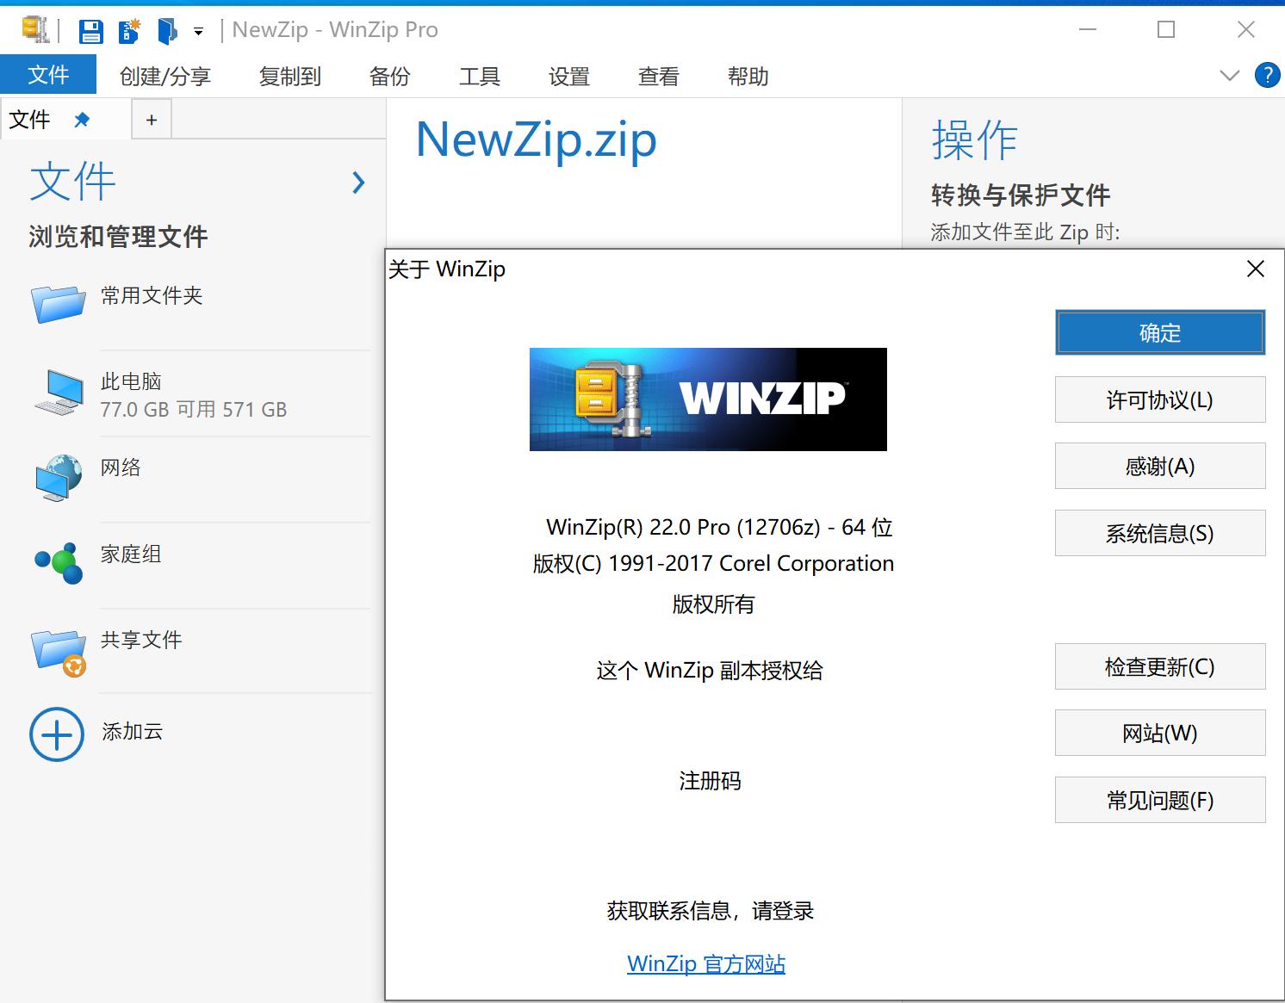Image resolution: width=1285 pixels, height=1003 pixels.
Task: Open the 共享文件 shared folder icon
Action: [x=59, y=653]
